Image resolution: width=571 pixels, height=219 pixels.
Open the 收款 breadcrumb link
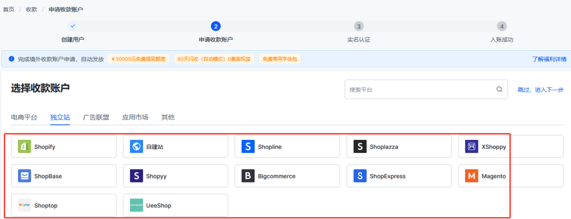click(31, 9)
